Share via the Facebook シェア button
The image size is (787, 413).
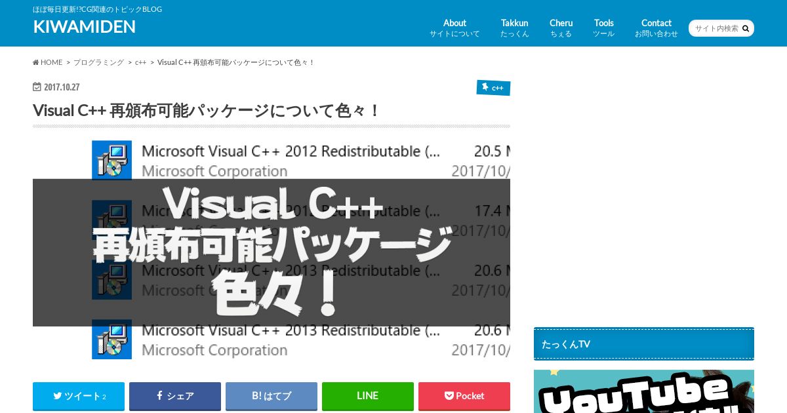(175, 396)
